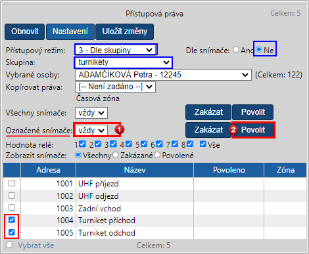This screenshot has height=254, width=309.
Task: Open the Přístupový režim dropdown
Action: [x=116, y=50]
